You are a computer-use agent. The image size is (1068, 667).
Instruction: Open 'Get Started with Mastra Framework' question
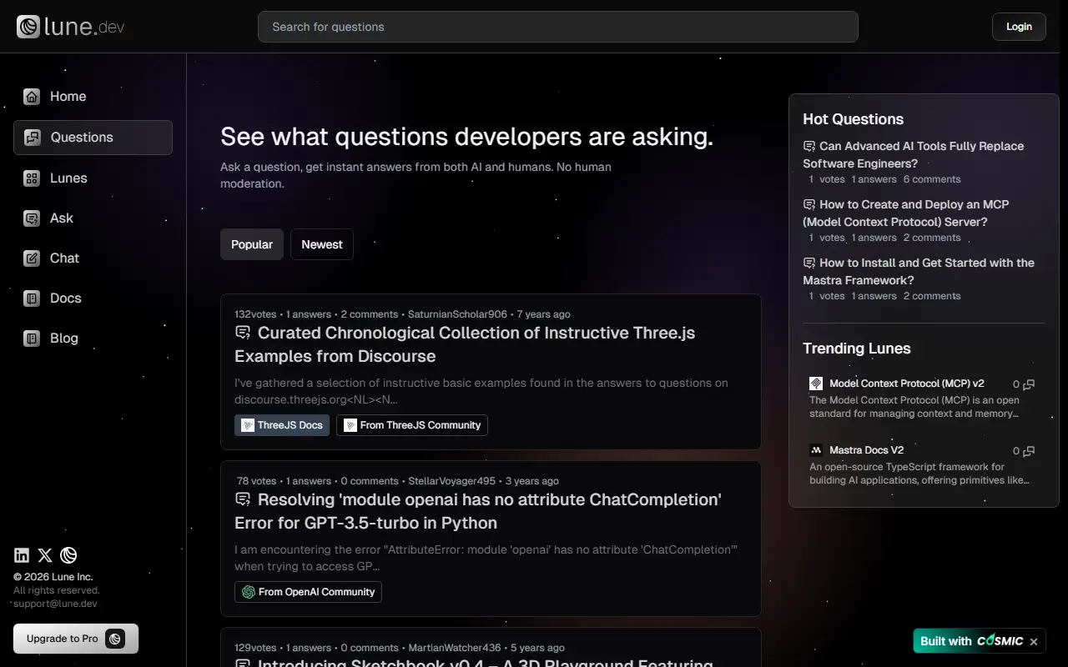tap(919, 271)
